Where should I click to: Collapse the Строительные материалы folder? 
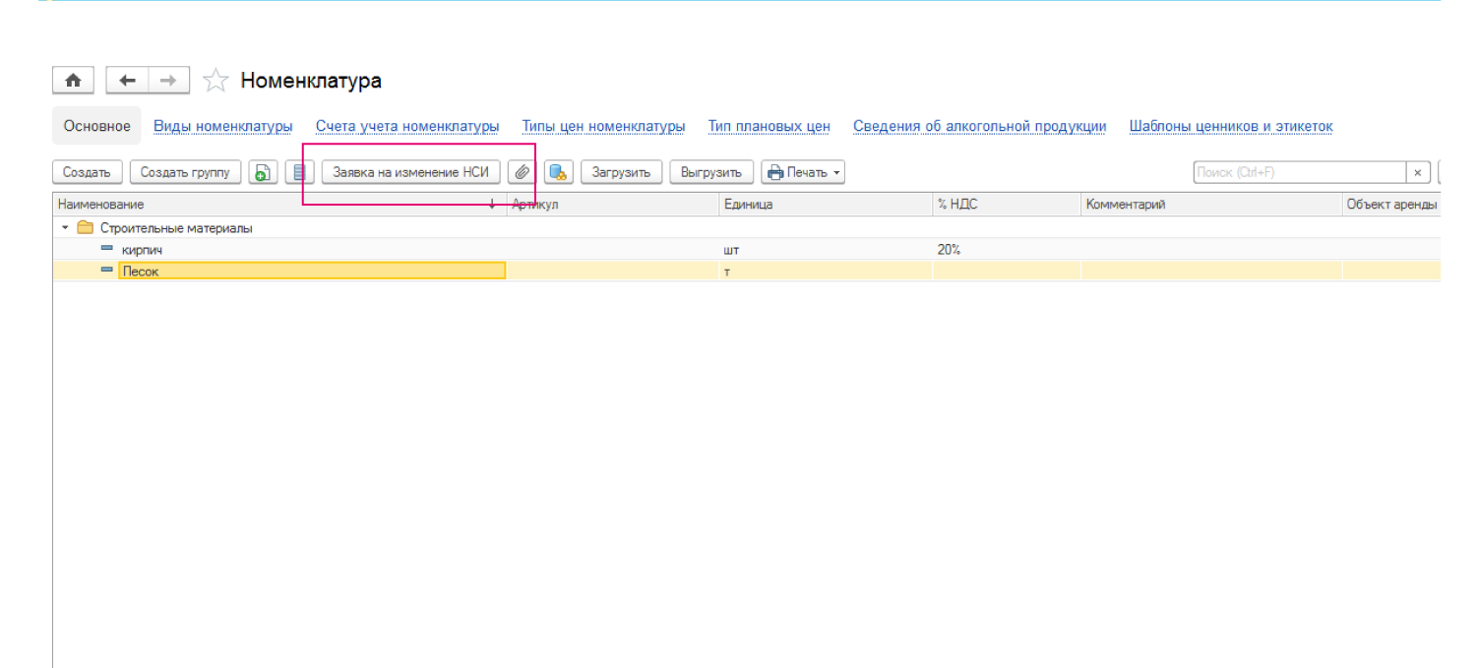tap(66, 228)
